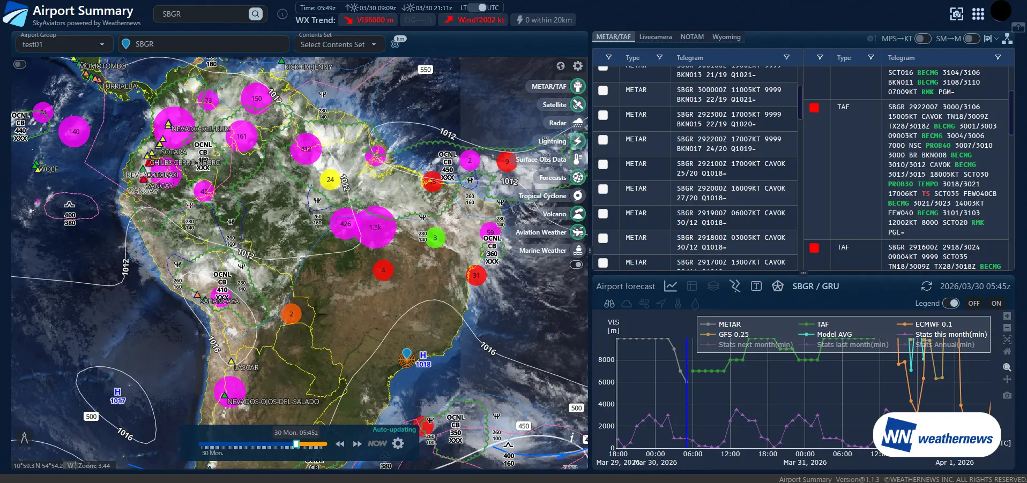Open the Airport Group test01 dropdown
Screen dimensions: 1027x483
63,44
